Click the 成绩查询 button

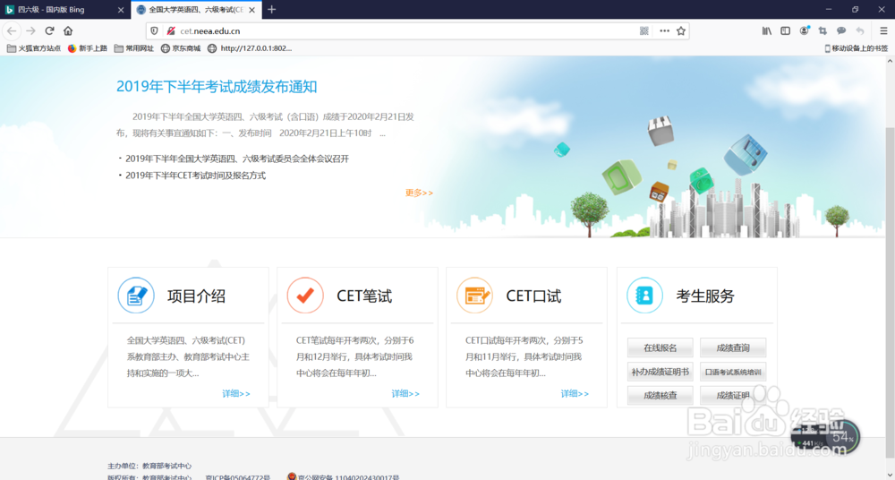click(x=733, y=347)
